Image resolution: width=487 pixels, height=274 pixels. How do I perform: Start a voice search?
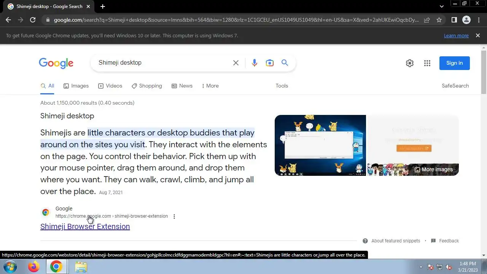click(255, 63)
